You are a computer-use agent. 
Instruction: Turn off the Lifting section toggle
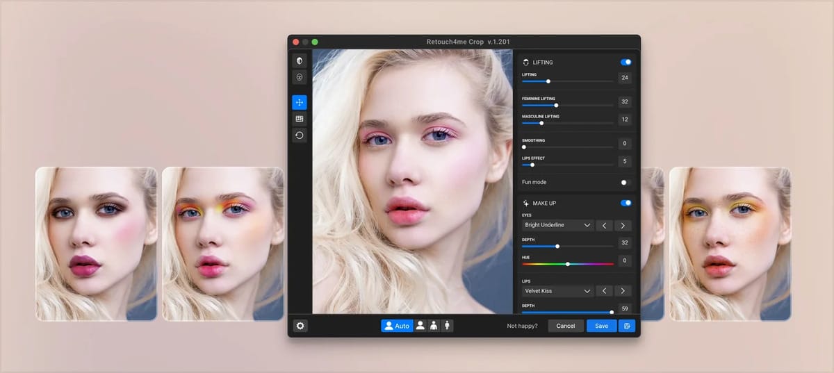pos(625,62)
